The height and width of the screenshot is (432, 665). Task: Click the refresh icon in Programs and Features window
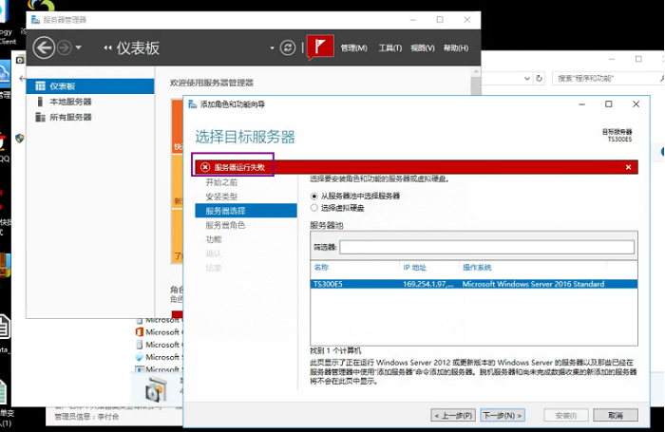[539, 79]
